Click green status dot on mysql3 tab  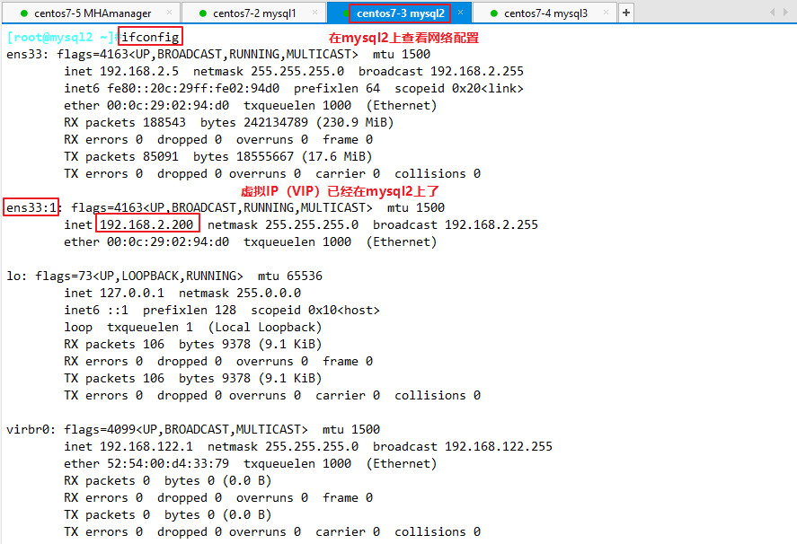493,13
